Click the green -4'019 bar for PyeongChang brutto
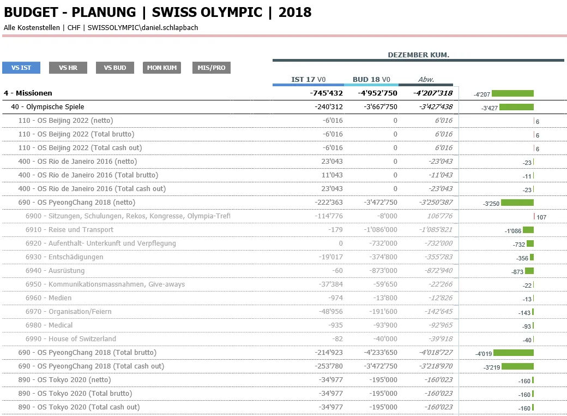 pyautogui.click(x=514, y=353)
